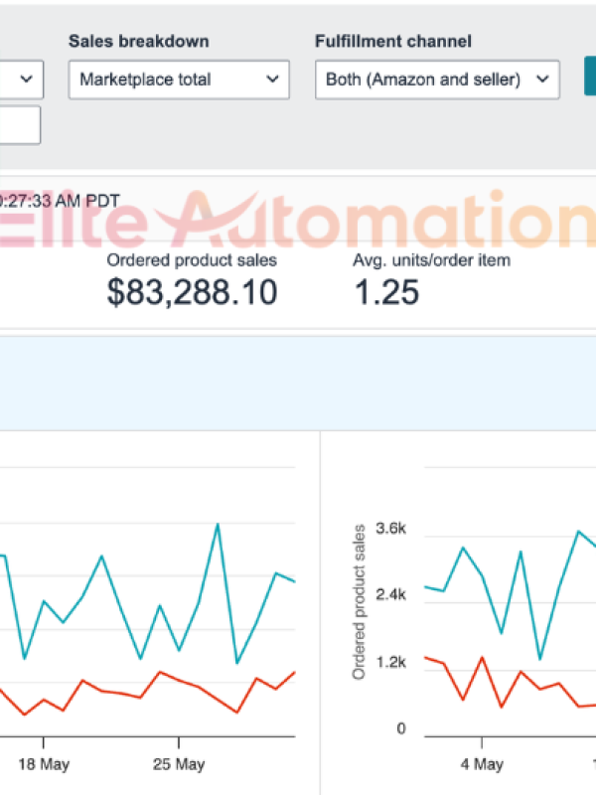Click the Fulfillment channel label
Screen dimensions: 596x795
point(393,41)
